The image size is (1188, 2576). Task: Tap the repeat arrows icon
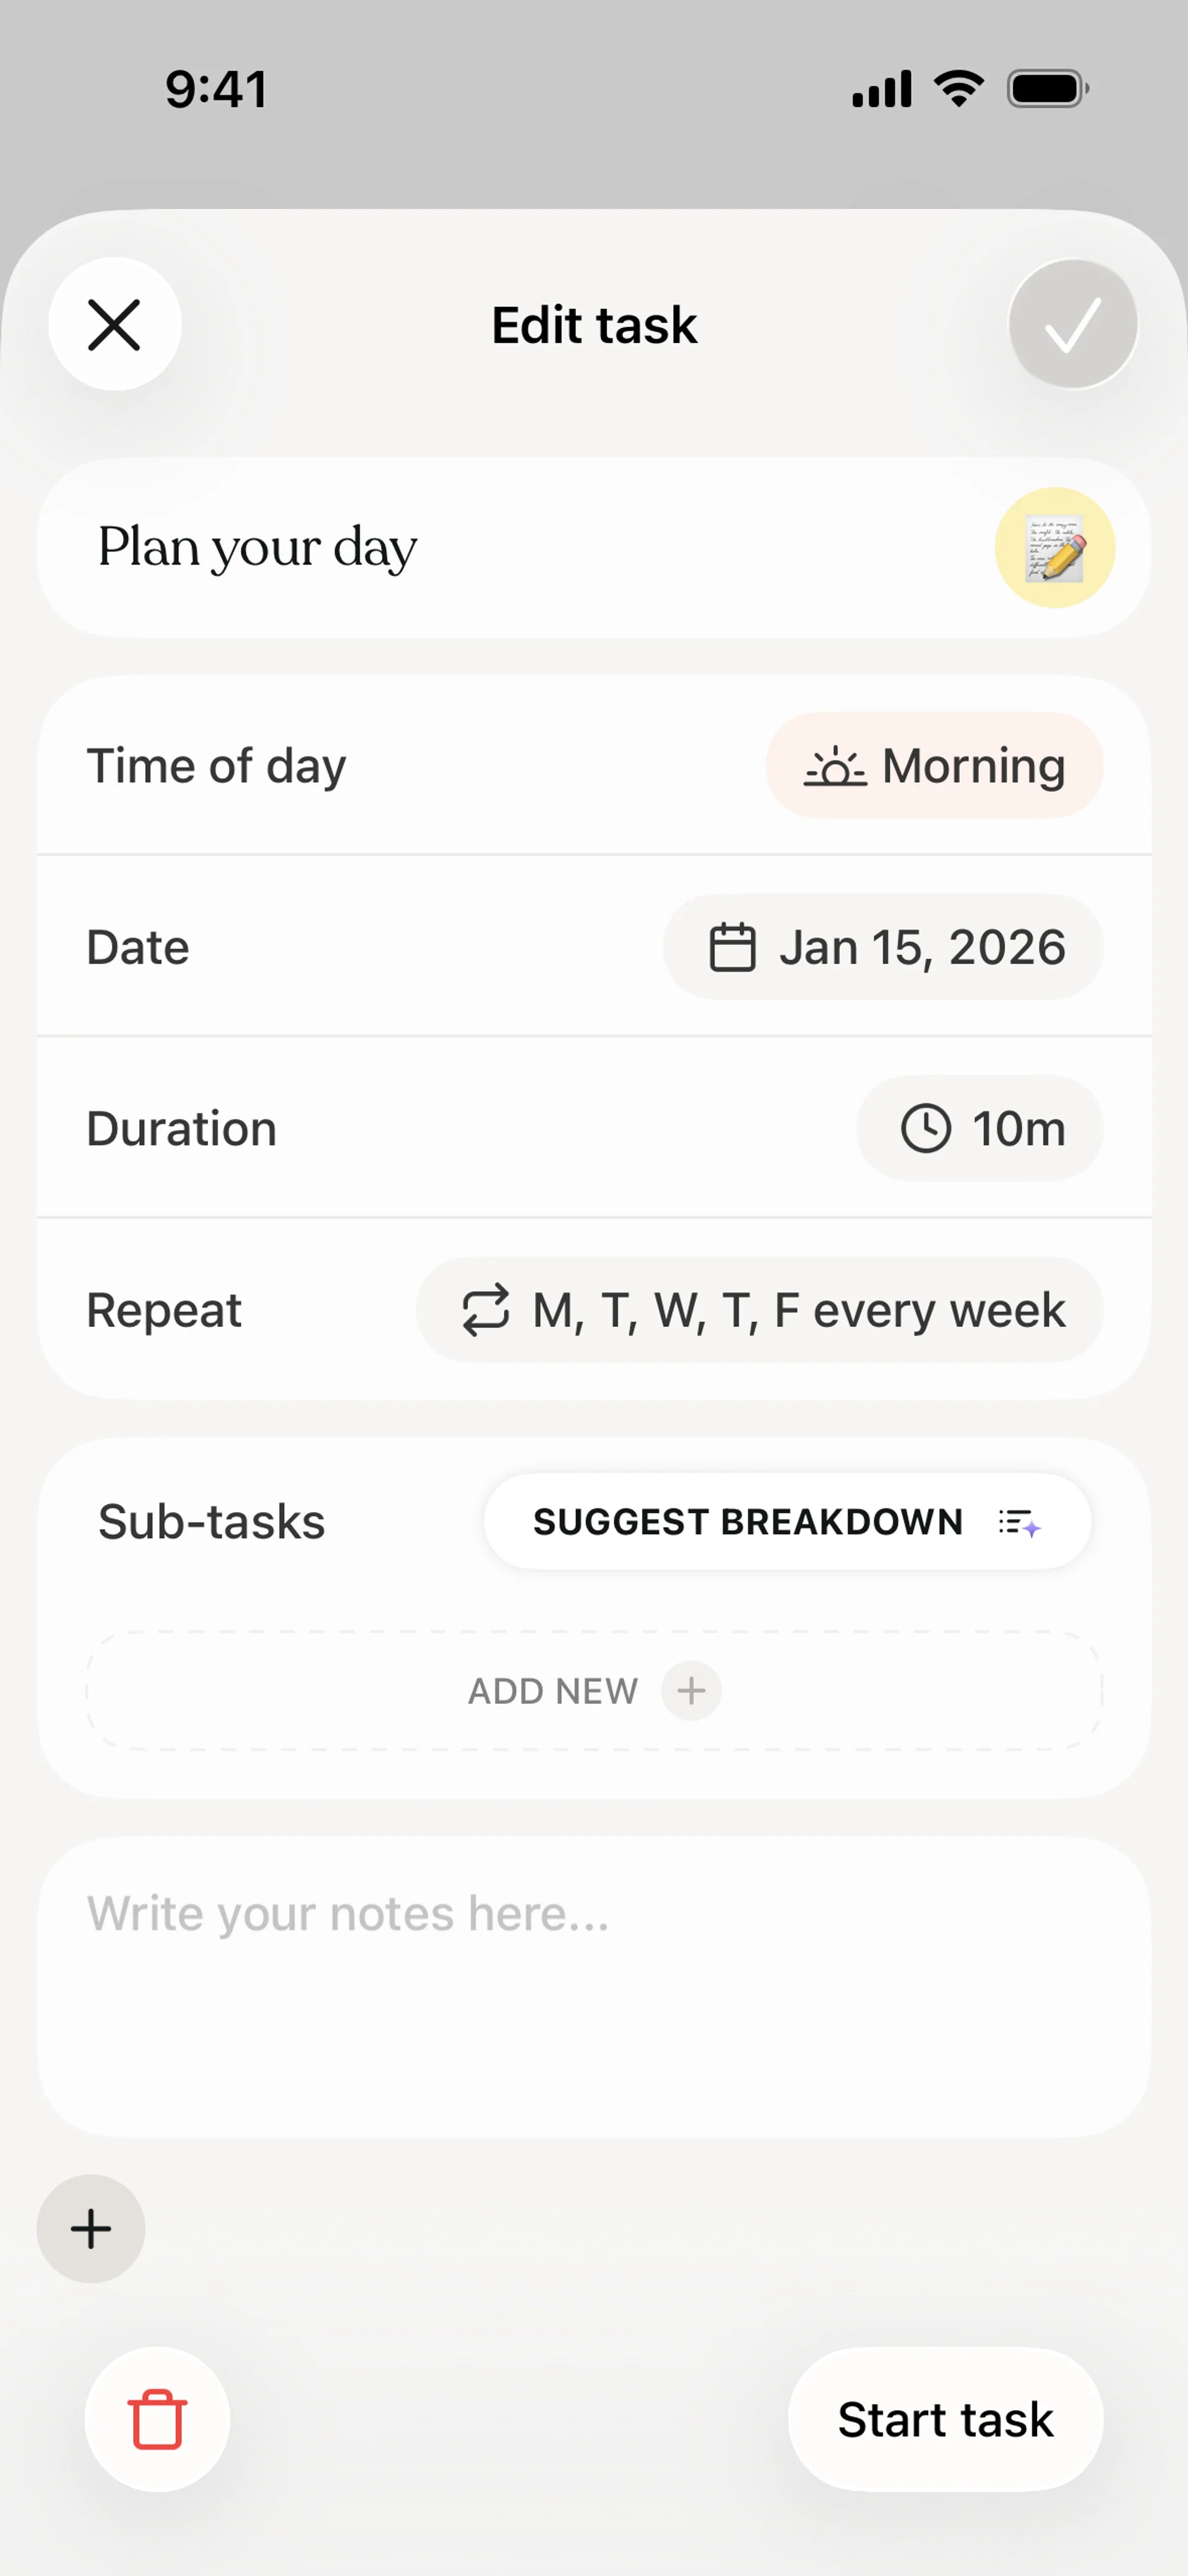click(x=486, y=1310)
